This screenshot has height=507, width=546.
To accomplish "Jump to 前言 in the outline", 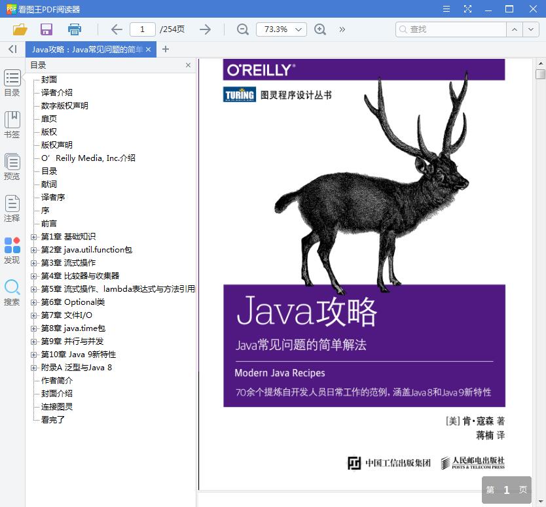I will (48, 223).
